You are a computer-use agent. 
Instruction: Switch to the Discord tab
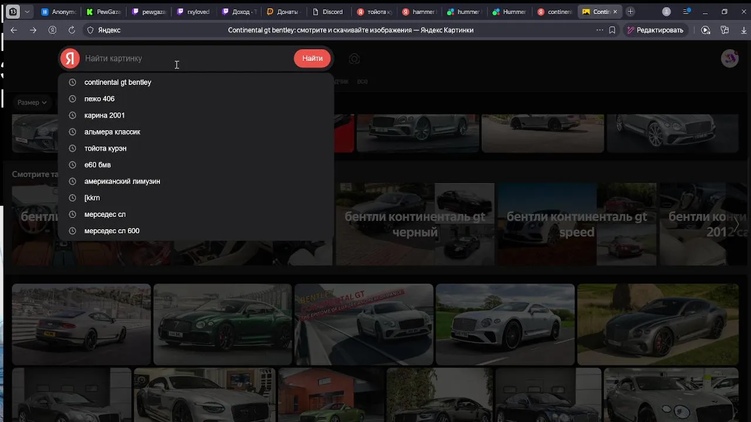pyautogui.click(x=328, y=12)
